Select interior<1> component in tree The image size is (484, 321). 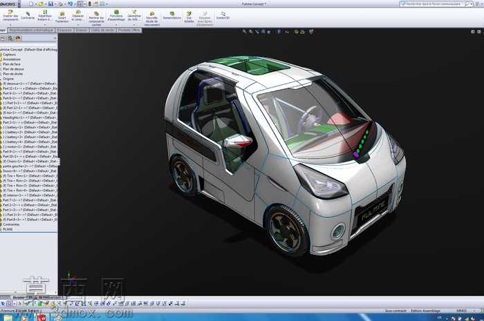pos(29,195)
